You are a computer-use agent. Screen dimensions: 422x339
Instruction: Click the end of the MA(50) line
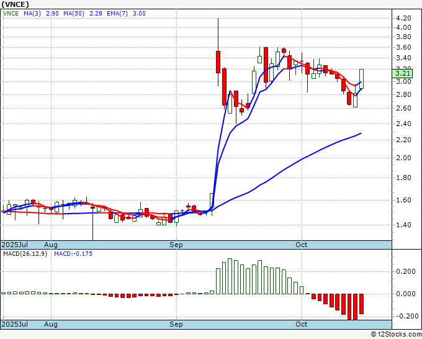coord(361,133)
